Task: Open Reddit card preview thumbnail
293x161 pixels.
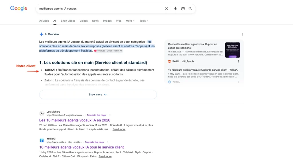Action: click(x=232, y=50)
